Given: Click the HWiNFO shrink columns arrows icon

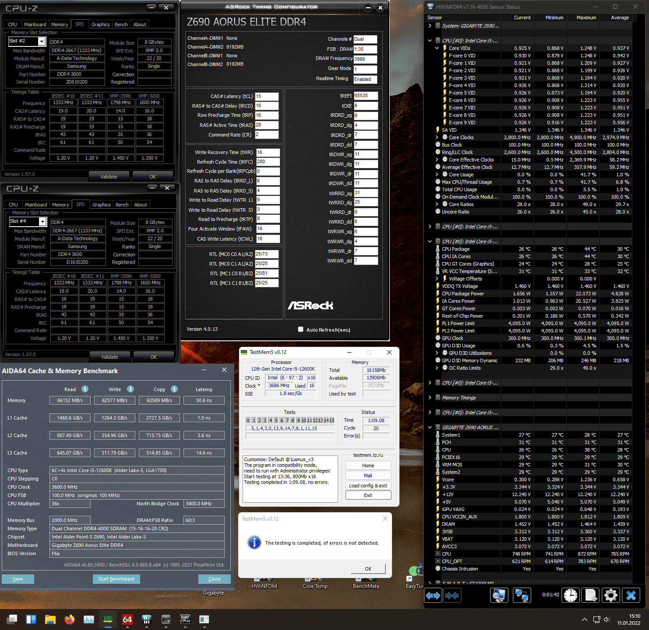Looking at the screenshot, I should pyautogui.click(x=452, y=595).
